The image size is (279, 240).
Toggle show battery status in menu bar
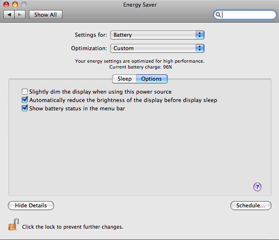[25, 108]
